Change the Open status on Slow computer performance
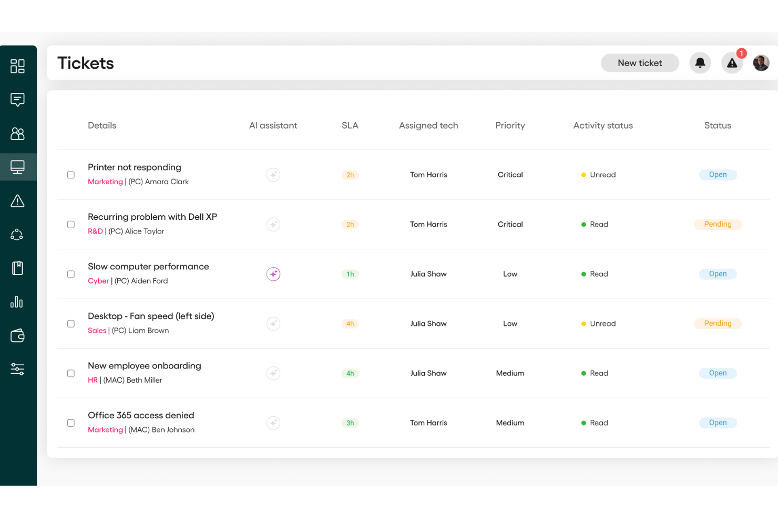 [x=718, y=273]
